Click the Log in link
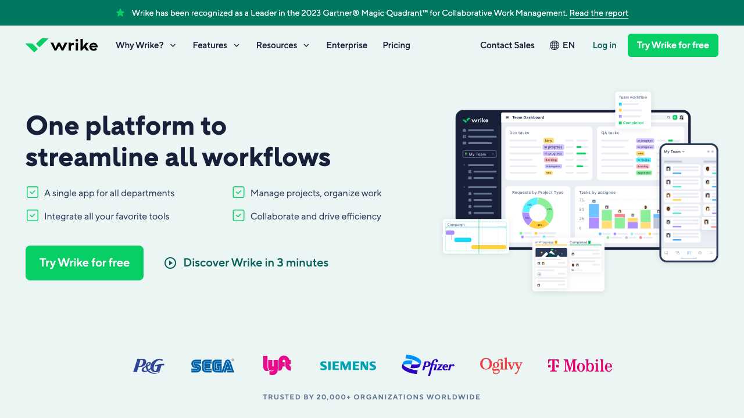Image resolution: width=744 pixels, height=418 pixels. tap(604, 45)
